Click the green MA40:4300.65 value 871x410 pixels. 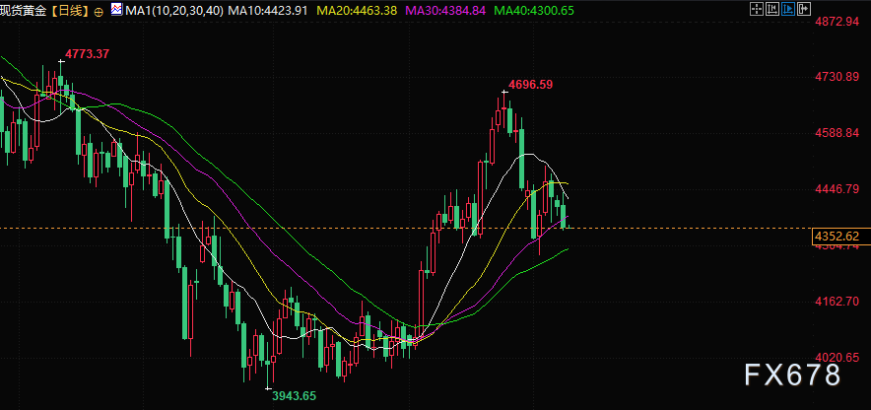pyautogui.click(x=534, y=11)
